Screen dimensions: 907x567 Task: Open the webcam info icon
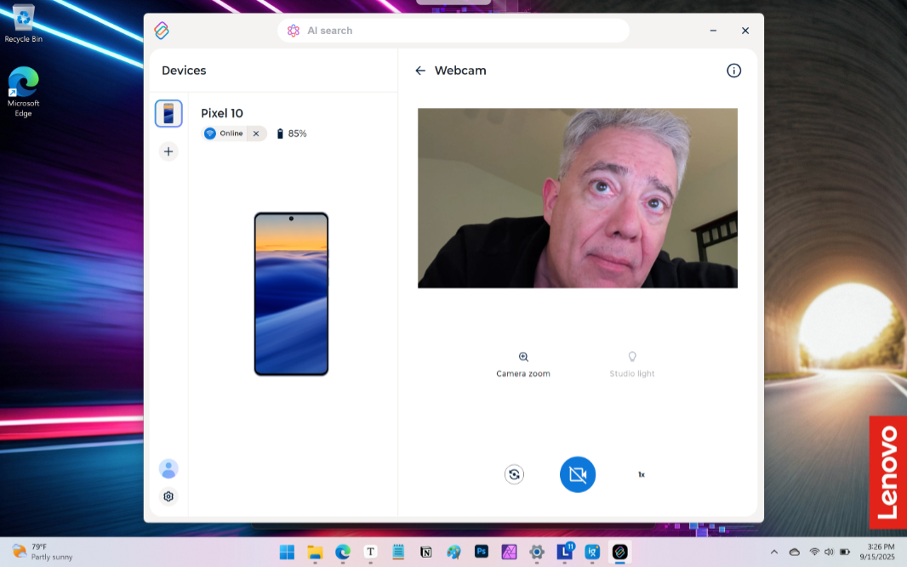point(733,71)
